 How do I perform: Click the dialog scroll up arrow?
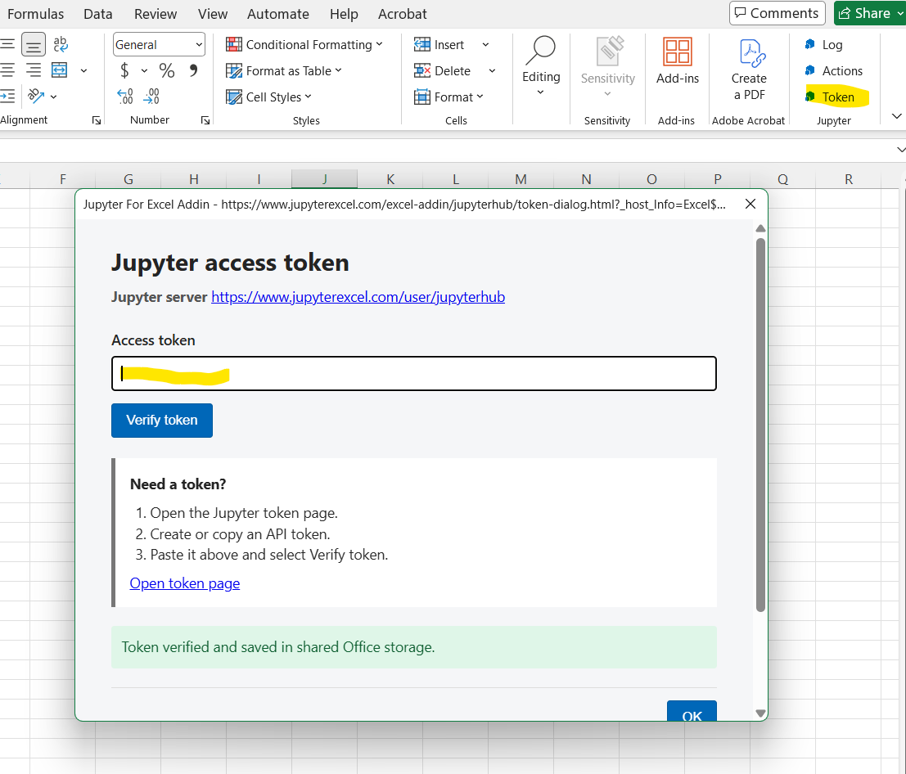(x=760, y=229)
